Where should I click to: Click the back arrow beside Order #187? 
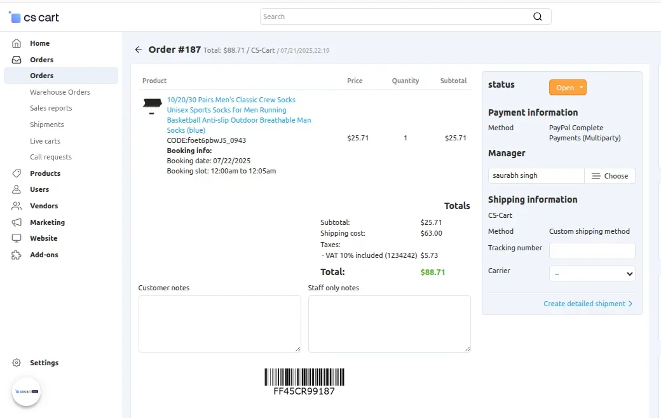coord(139,50)
